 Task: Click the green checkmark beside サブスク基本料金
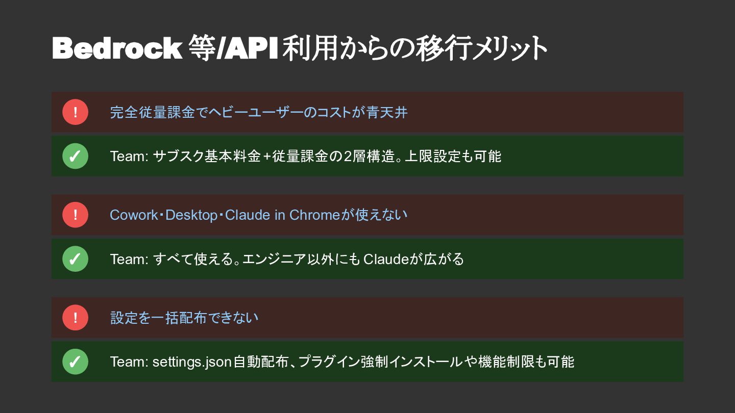(75, 156)
